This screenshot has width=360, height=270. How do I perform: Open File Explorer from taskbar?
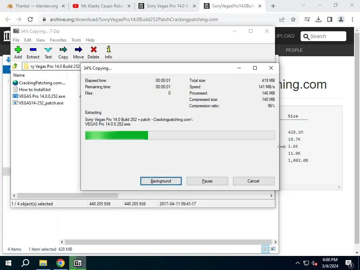43,263
